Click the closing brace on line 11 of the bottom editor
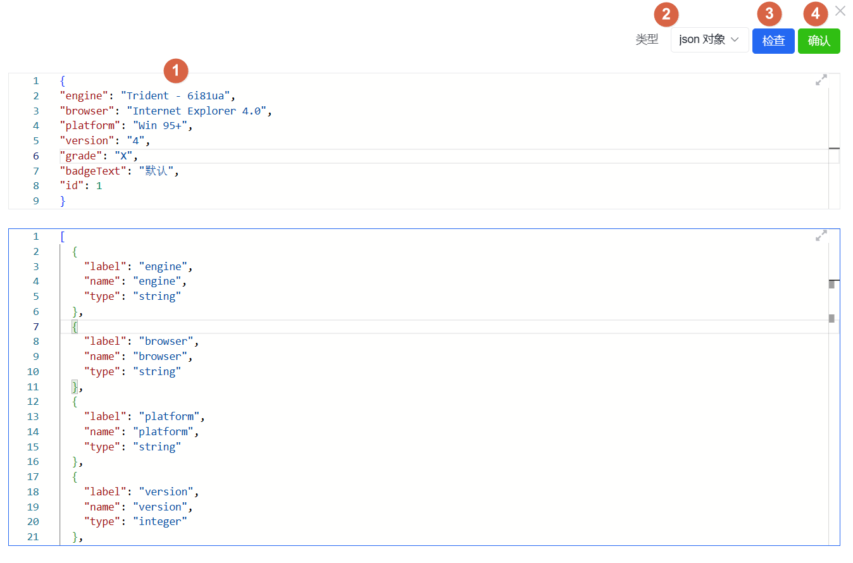 pos(75,387)
